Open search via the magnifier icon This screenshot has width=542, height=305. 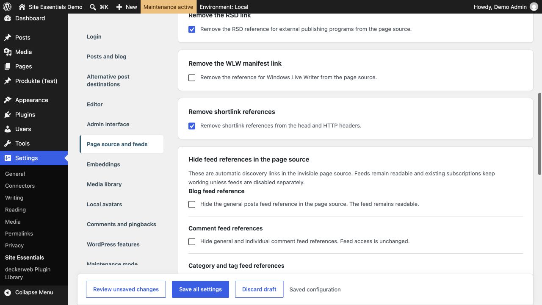[x=93, y=7]
